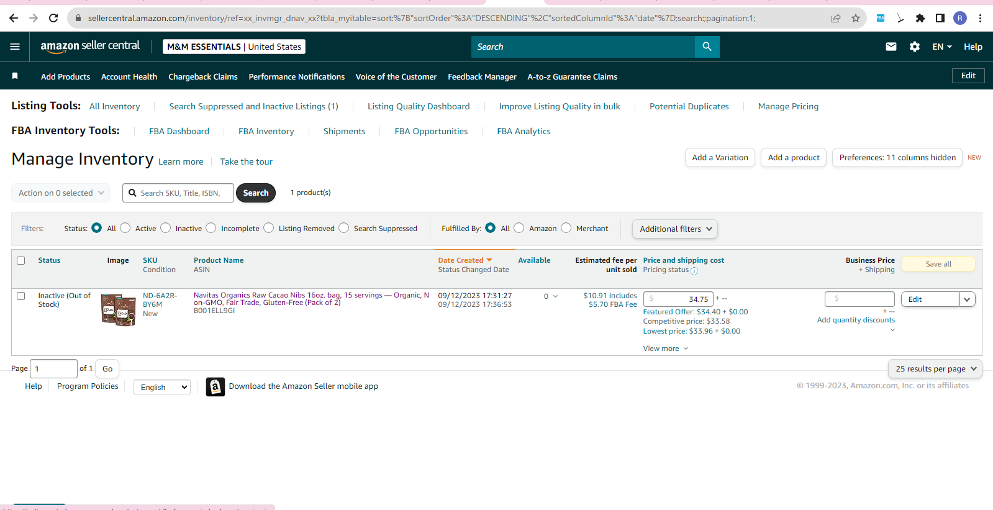Open Chargeback Claims in the navigation bar

tap(203, 77)
